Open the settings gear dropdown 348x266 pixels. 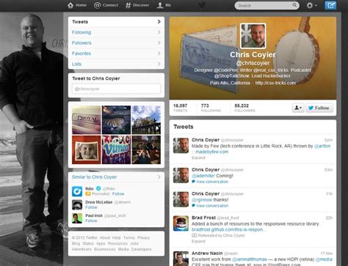(311, 5)
